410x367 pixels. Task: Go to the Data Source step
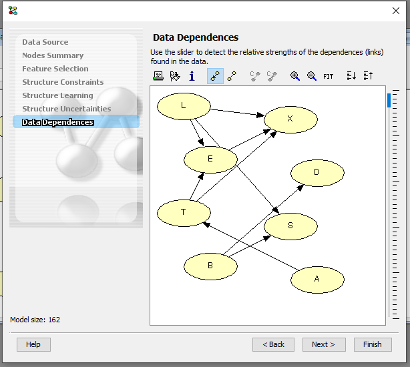click(x=45, y=42)
